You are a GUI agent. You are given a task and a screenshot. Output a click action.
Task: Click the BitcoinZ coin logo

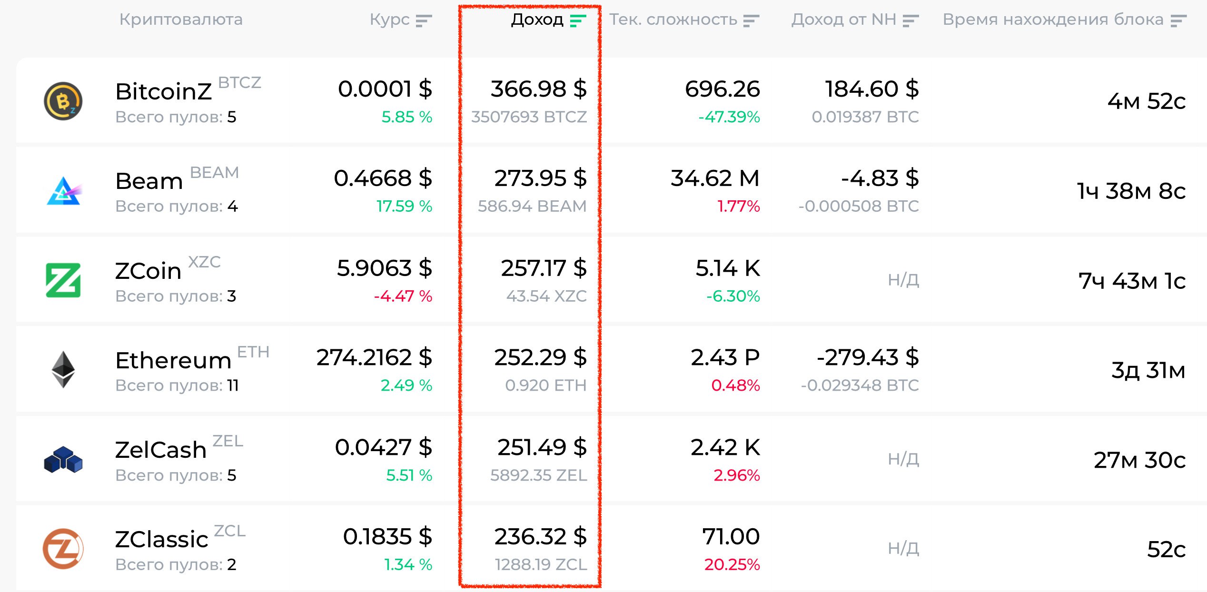coord(63,101)
